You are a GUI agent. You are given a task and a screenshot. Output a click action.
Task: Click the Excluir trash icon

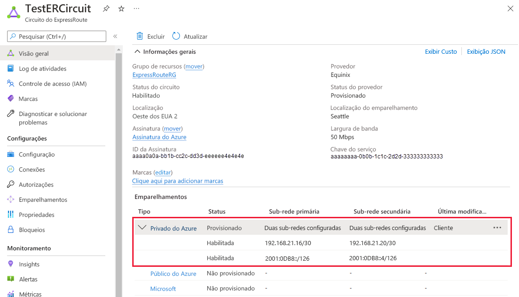tap(140, 36)
